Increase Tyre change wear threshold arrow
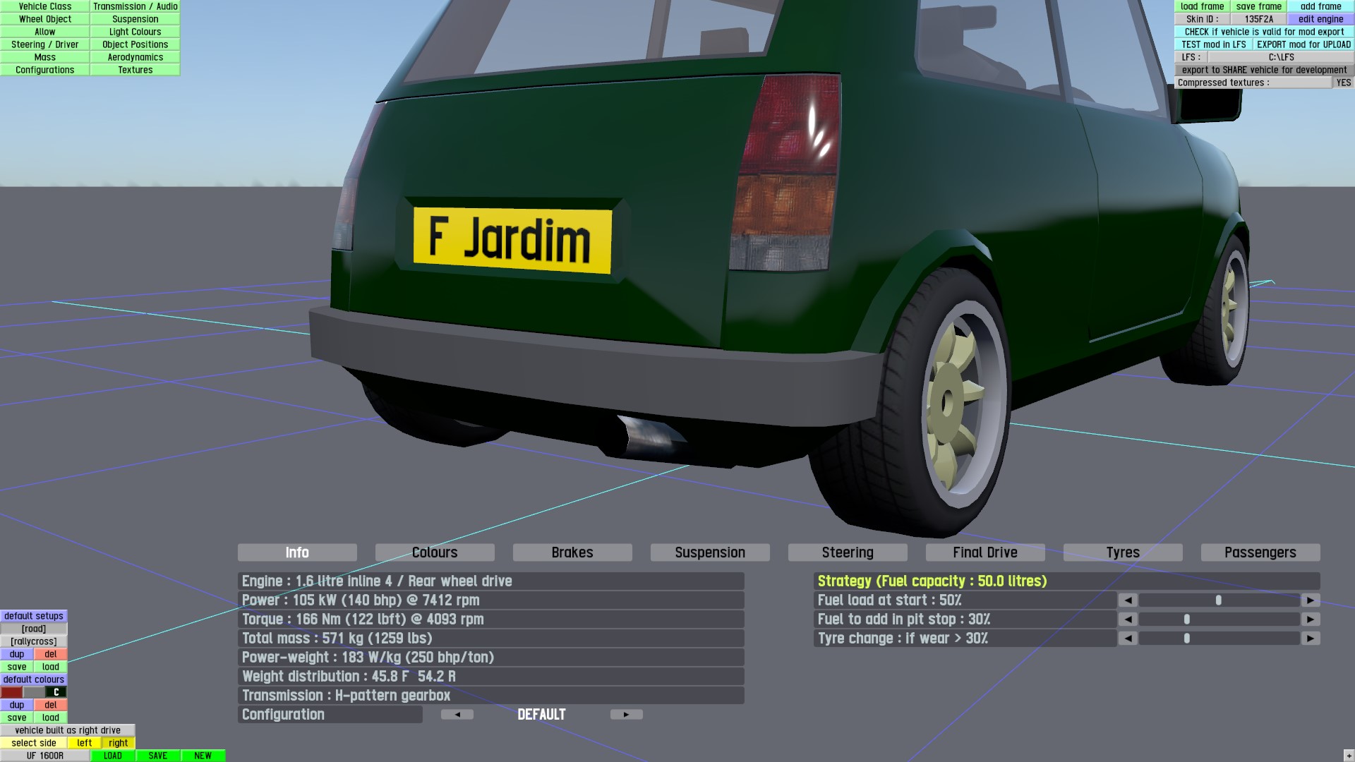The height and width of the screenshot is (762, 1355). point(1311,639)
